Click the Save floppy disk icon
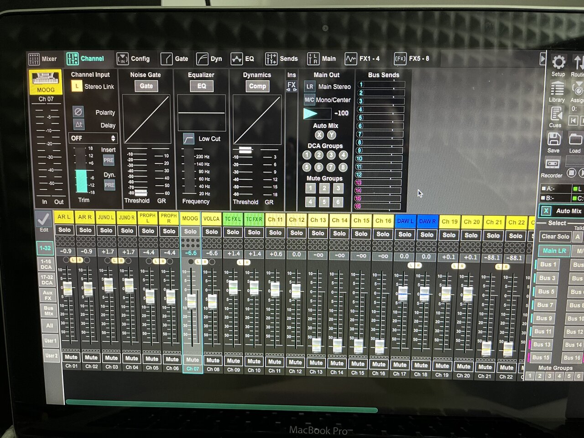Image resolution: width=584 pixels, height=438 pixels. (553, 139)
